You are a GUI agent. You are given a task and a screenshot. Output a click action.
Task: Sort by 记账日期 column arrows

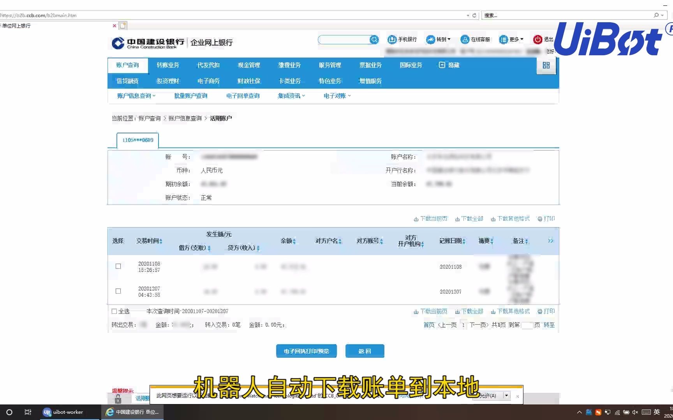[x=464, y=241]
